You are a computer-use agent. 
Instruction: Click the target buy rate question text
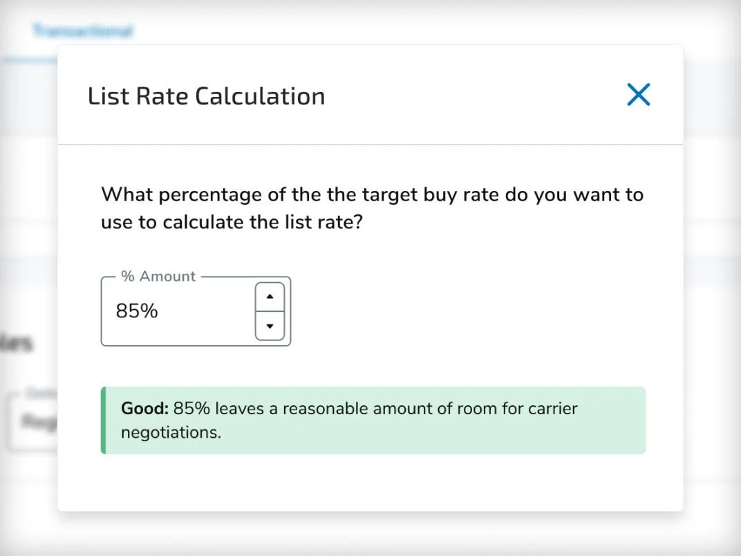(373, 208)
